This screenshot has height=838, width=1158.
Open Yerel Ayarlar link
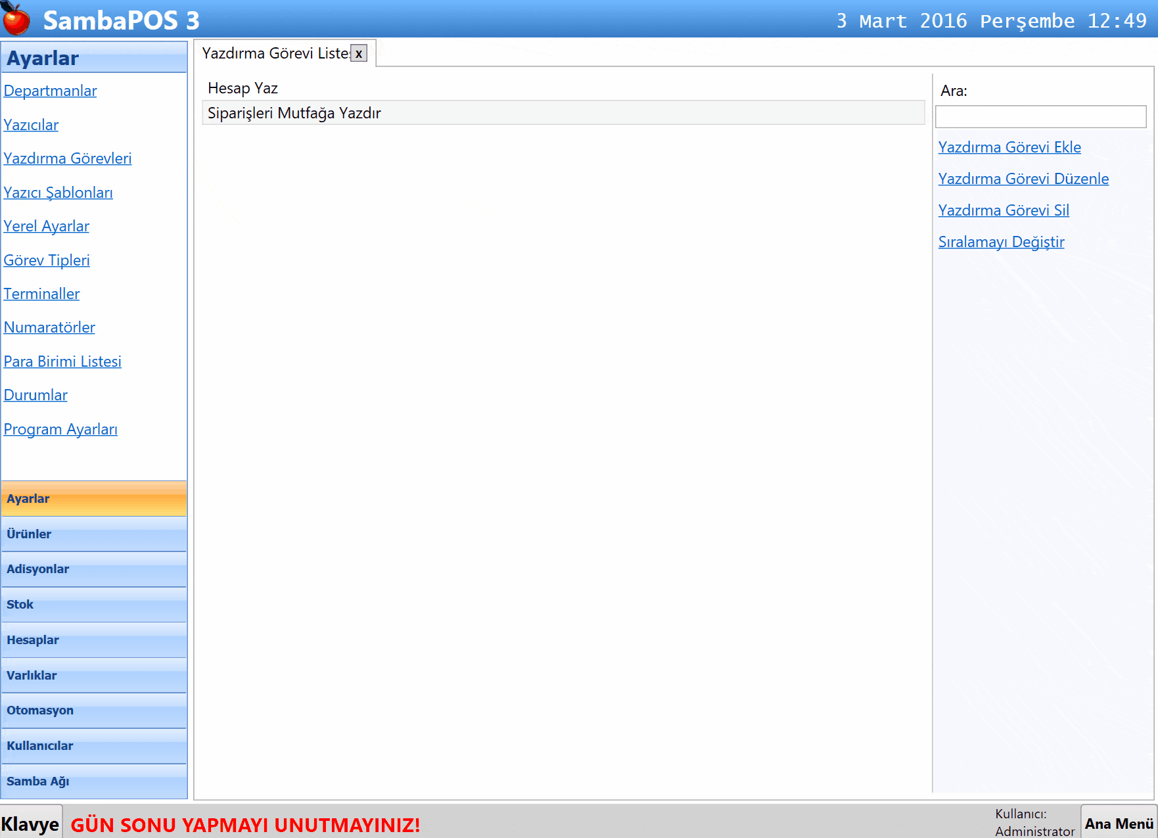click(x=46, y=226)
